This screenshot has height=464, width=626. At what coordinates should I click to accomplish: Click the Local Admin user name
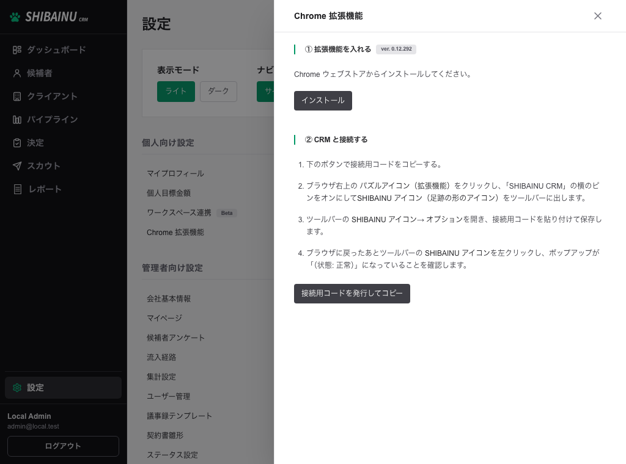click(29, 416)
